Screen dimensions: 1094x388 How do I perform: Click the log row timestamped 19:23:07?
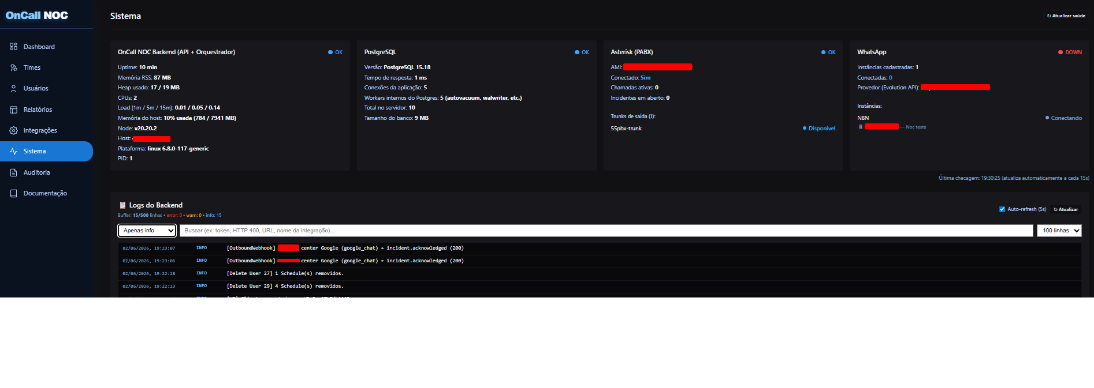[600, 248]
